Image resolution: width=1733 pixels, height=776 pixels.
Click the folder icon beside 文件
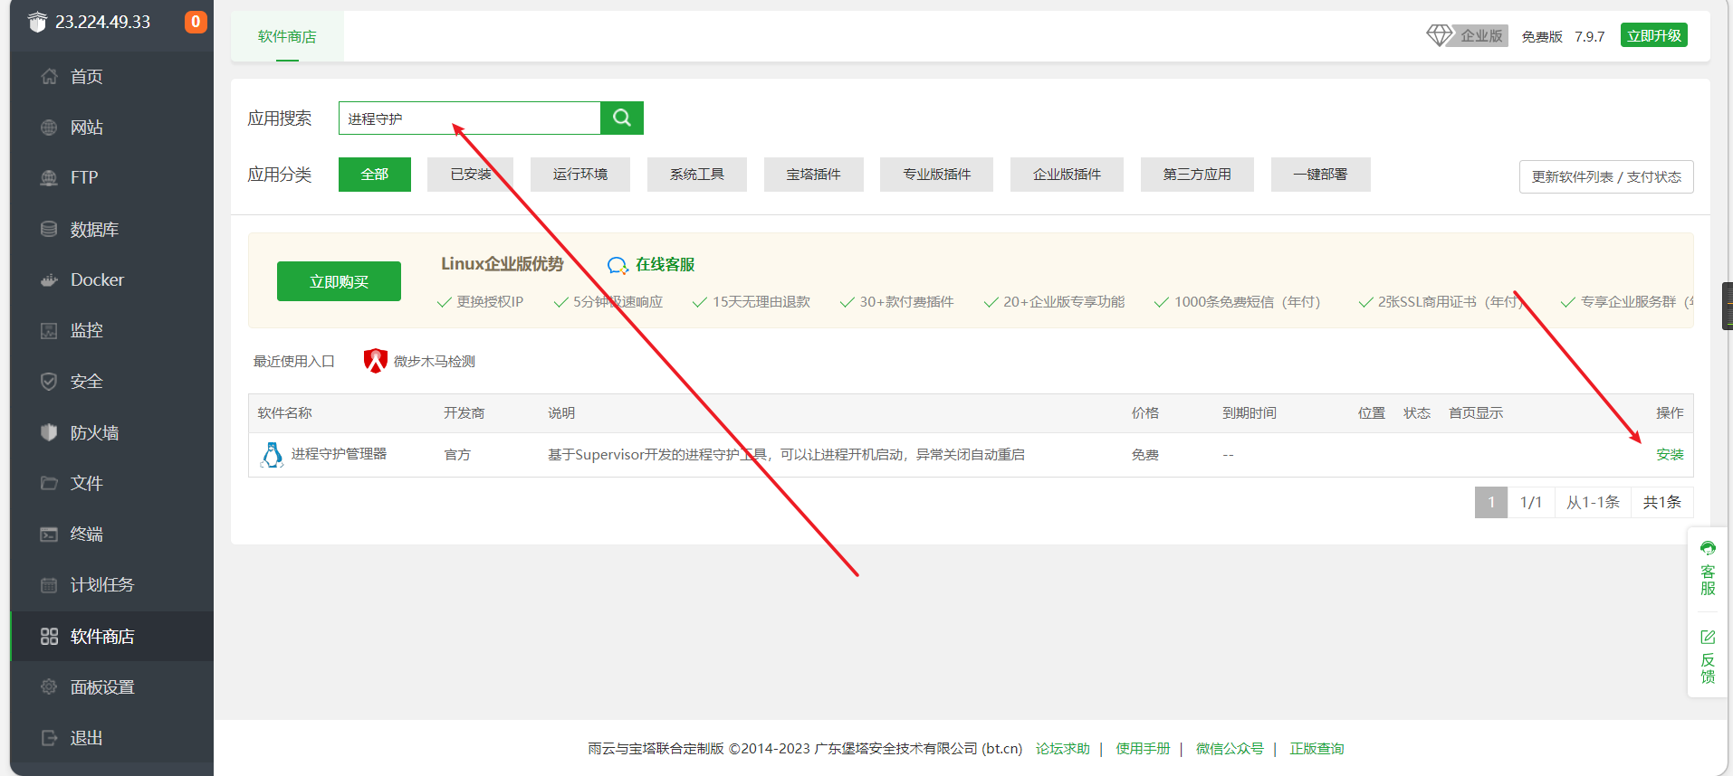tap(49, 483)
